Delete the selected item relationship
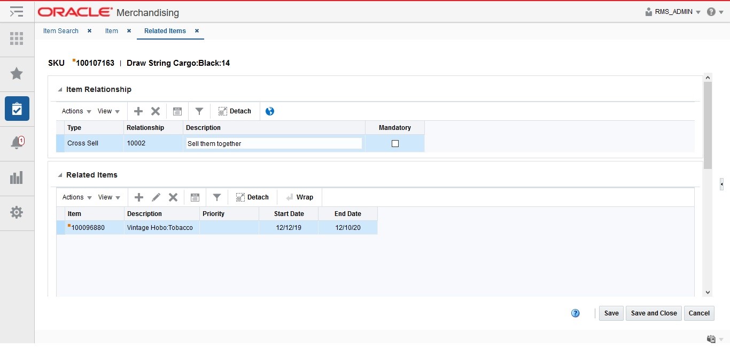730x347 pixels. [x=156, y=111]
